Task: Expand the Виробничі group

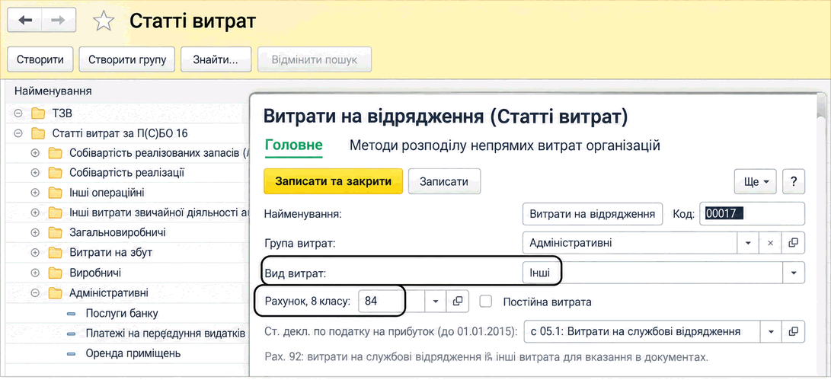Action: tap(36, 273)
